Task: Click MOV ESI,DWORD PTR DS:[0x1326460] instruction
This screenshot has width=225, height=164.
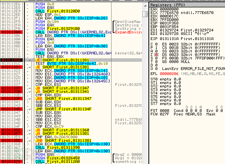Action: 73,74
